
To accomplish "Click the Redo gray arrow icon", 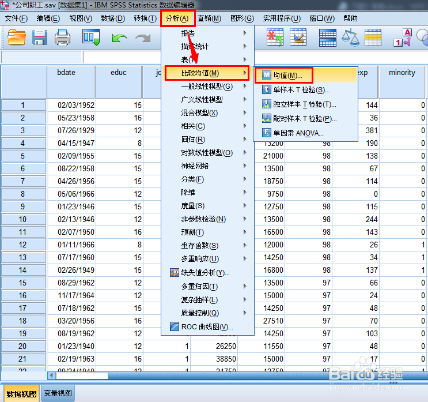I will pyautogui.click(x=143, y=38).
